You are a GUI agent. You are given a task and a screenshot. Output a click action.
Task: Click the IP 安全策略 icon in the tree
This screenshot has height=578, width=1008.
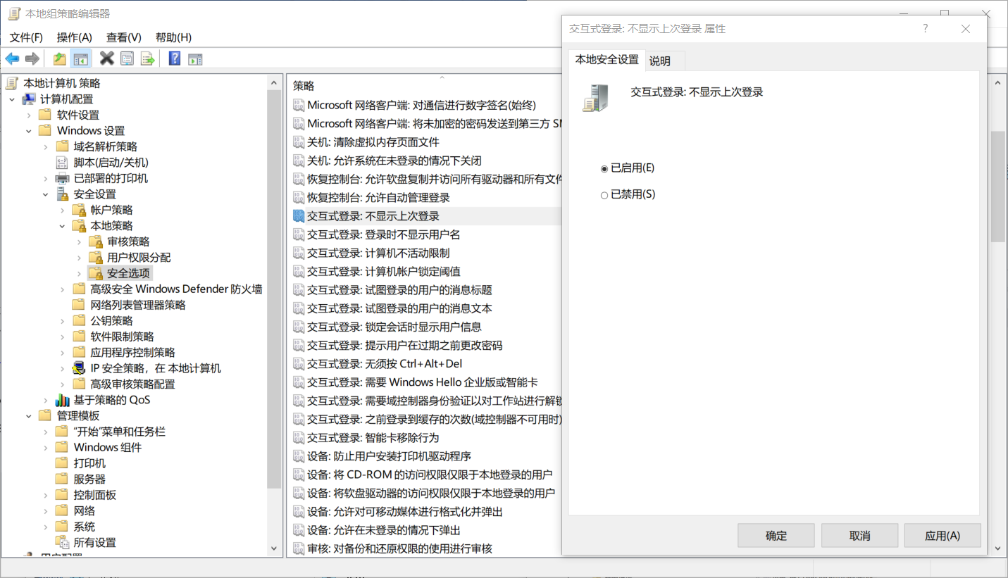pyautogui.click(x=80, y=368)
